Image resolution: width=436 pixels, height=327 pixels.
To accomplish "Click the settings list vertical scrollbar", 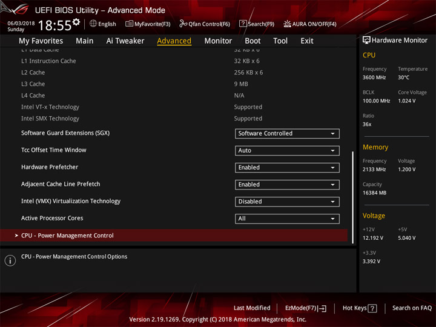I will [352, 197].
